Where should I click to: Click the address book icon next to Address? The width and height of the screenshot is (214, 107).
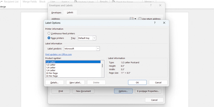tap(131, 19)
